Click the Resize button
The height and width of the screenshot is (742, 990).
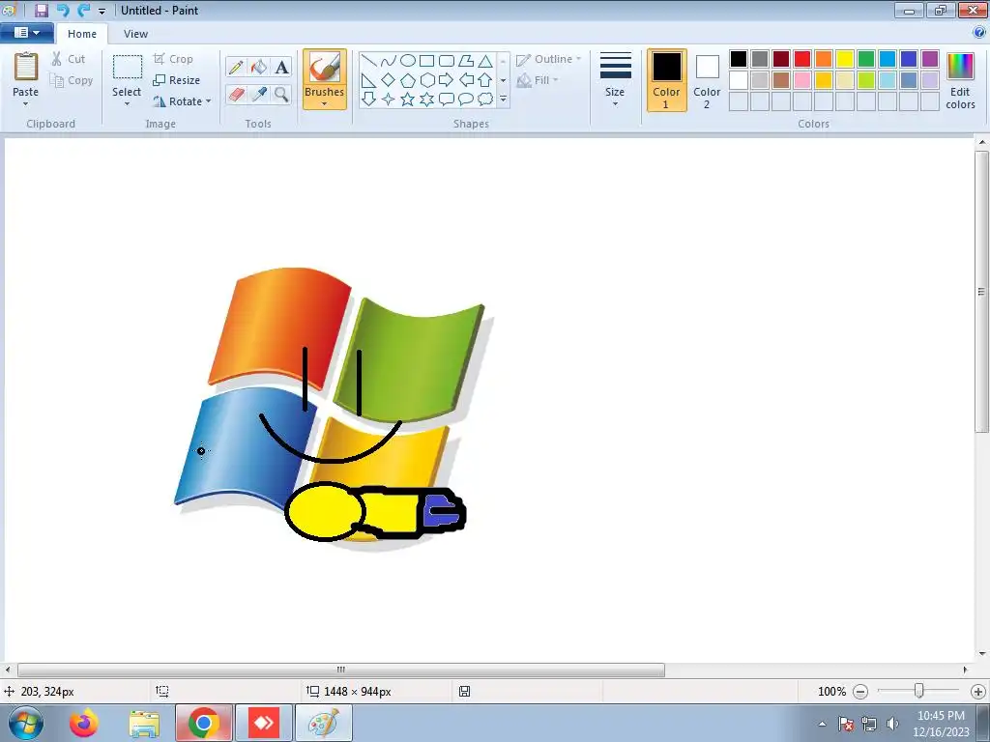click(177, 80)
